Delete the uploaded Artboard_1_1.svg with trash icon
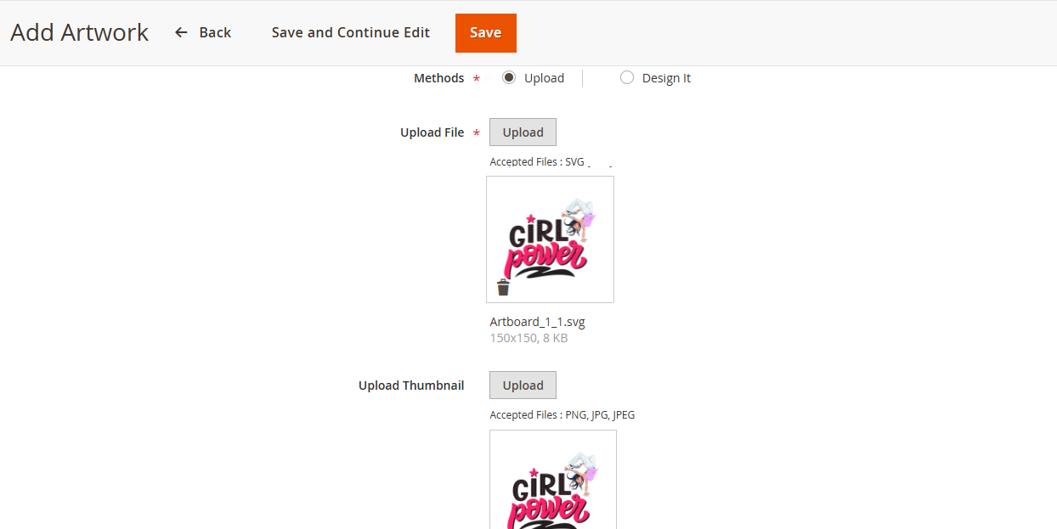Image resolution: width=1057 pixels, height=529 pixels. [503, 288]
